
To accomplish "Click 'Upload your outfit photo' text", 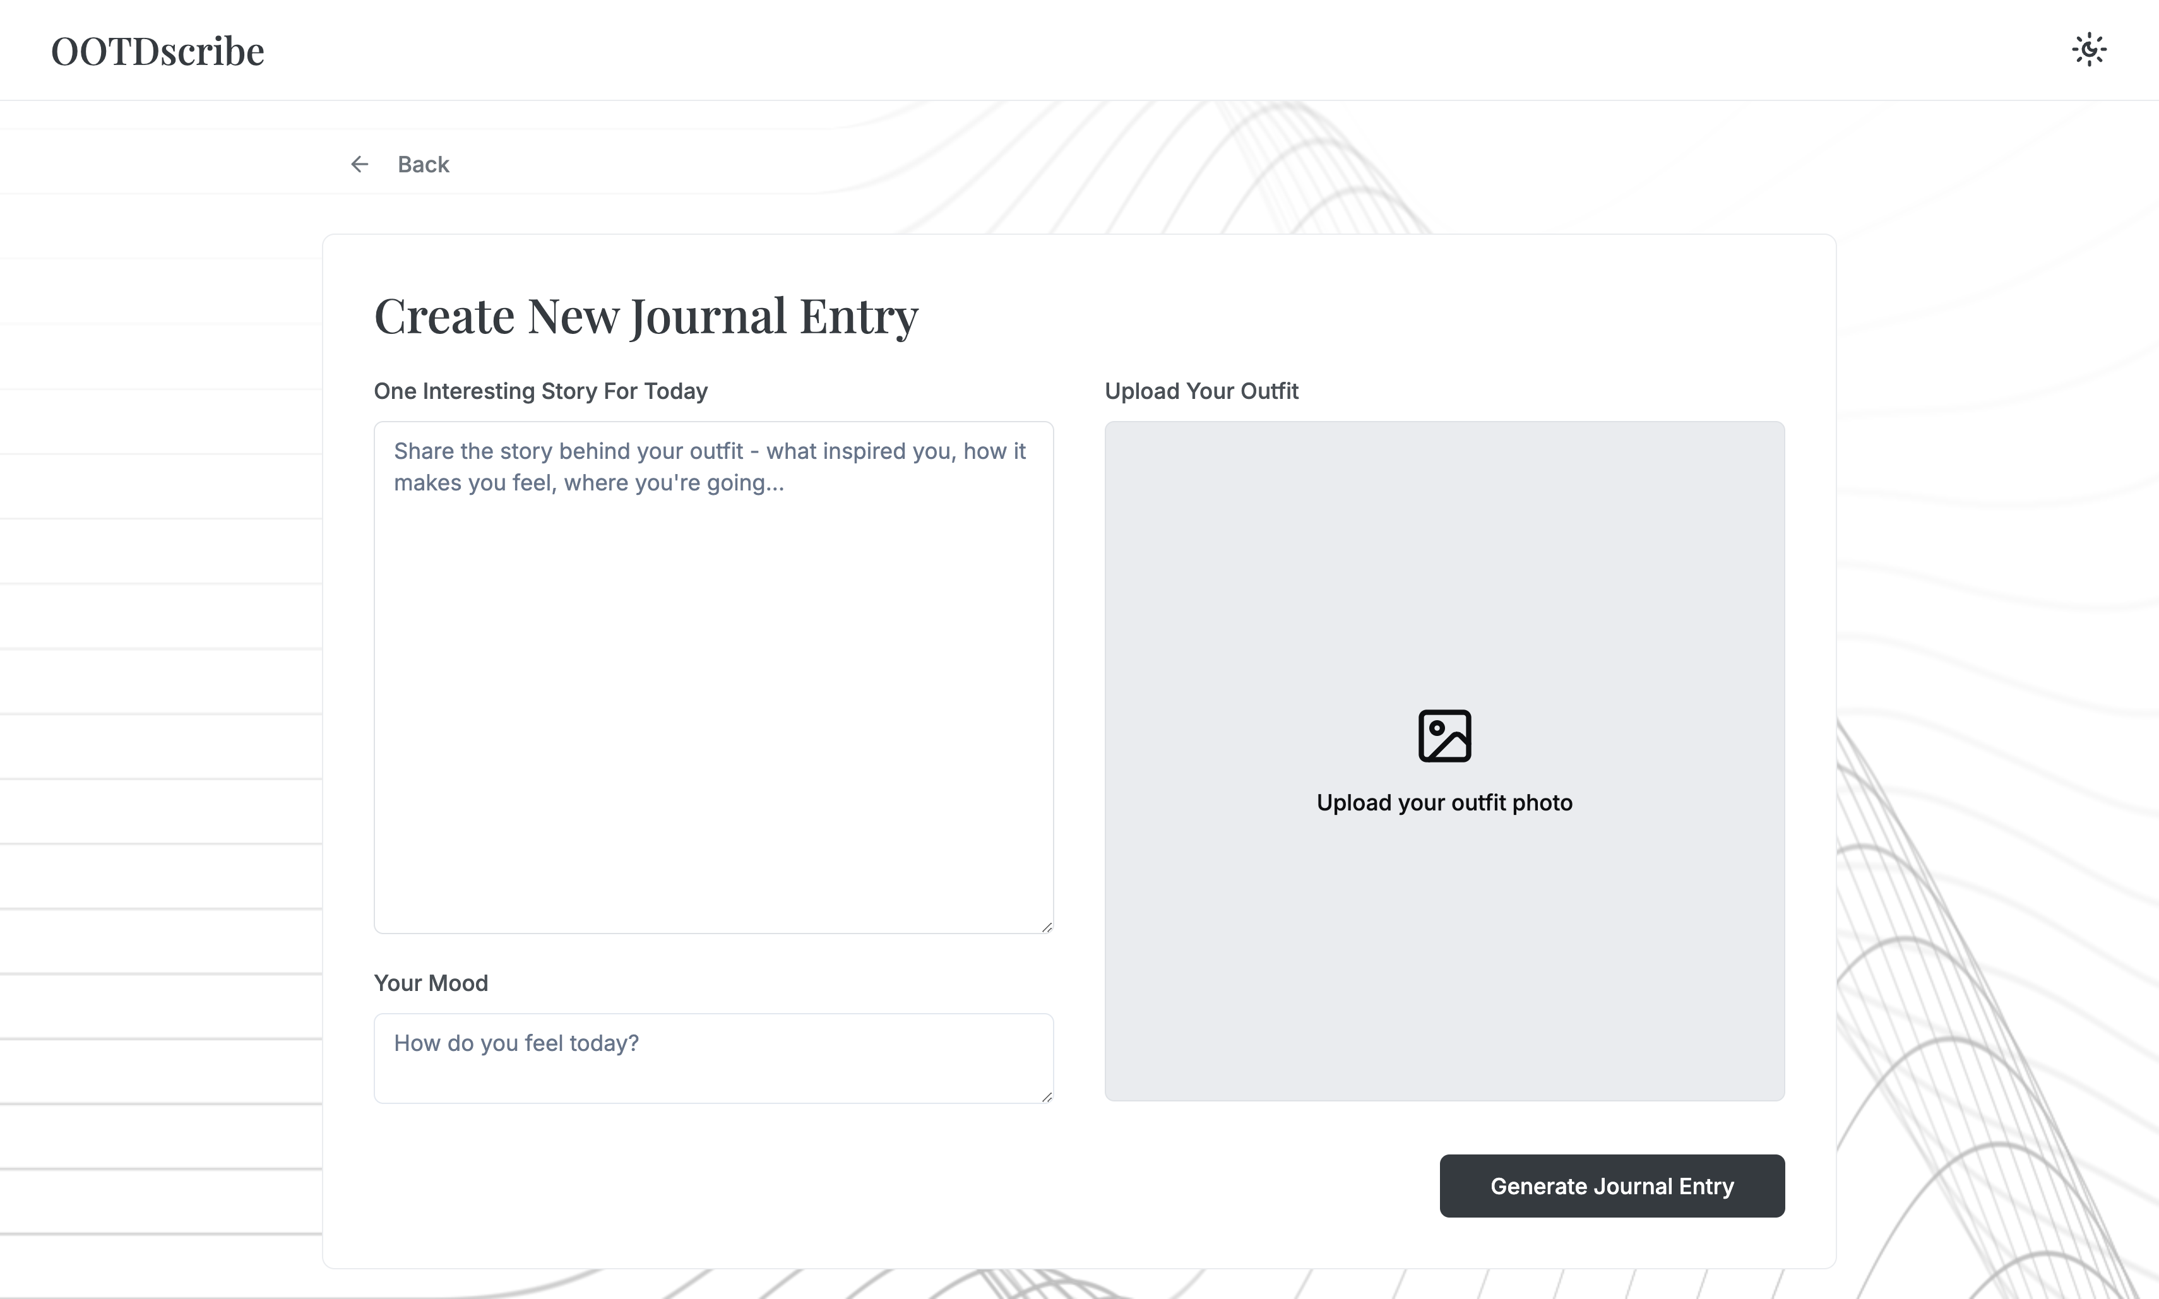I will tap(1444, 803).
